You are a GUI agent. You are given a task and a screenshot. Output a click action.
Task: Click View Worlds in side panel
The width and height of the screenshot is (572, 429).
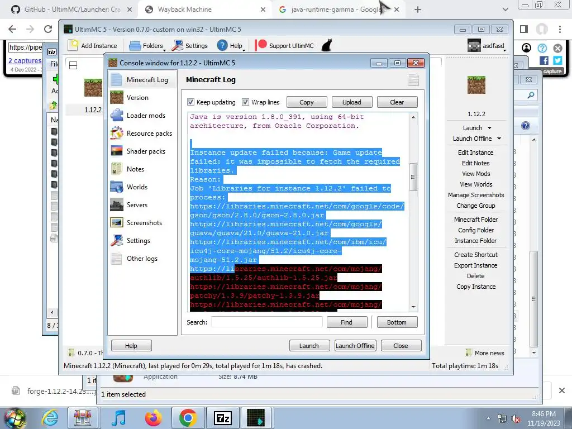(x=476, y=184)
